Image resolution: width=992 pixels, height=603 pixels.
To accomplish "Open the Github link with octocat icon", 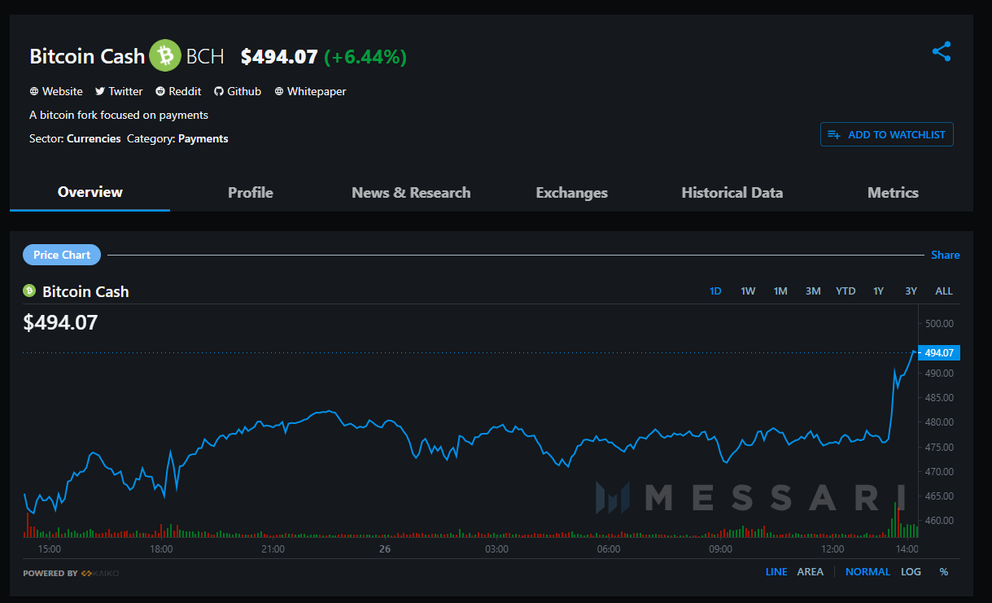I will [x=238, y=91].
